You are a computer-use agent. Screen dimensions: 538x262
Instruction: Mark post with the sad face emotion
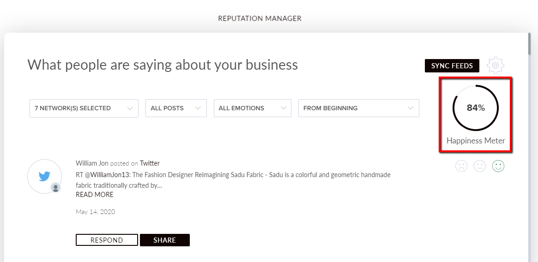pyautogui.click(x=461, y=166)
